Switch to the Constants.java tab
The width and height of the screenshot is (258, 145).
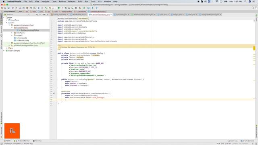click(121, 14)
